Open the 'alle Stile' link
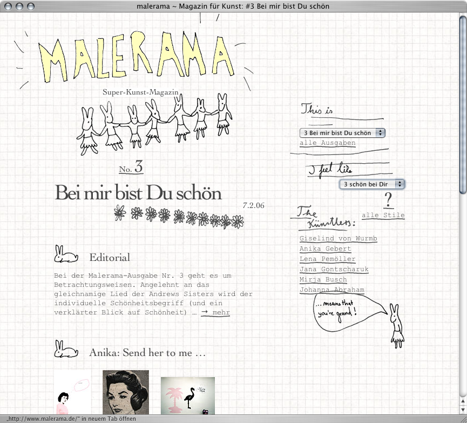Screen dimensions: 467x423 click(383, 215)
